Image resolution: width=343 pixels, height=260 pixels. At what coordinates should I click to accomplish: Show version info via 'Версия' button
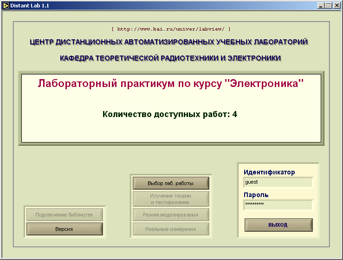(65, 229)
